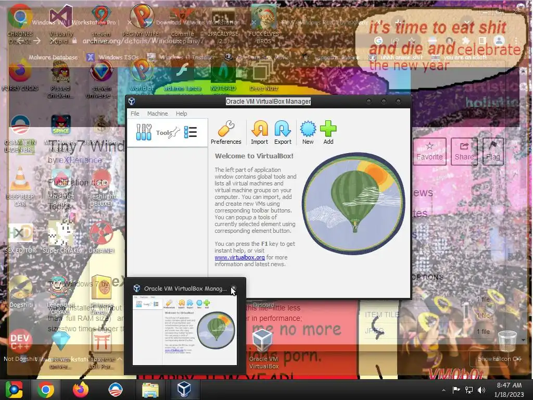Open the Dogshit desktop icon
533x400 pixels.
[x=20, y=291]
